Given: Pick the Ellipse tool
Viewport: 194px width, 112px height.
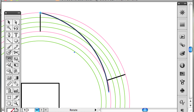Looking at the screenshot, I should [16, 41].
